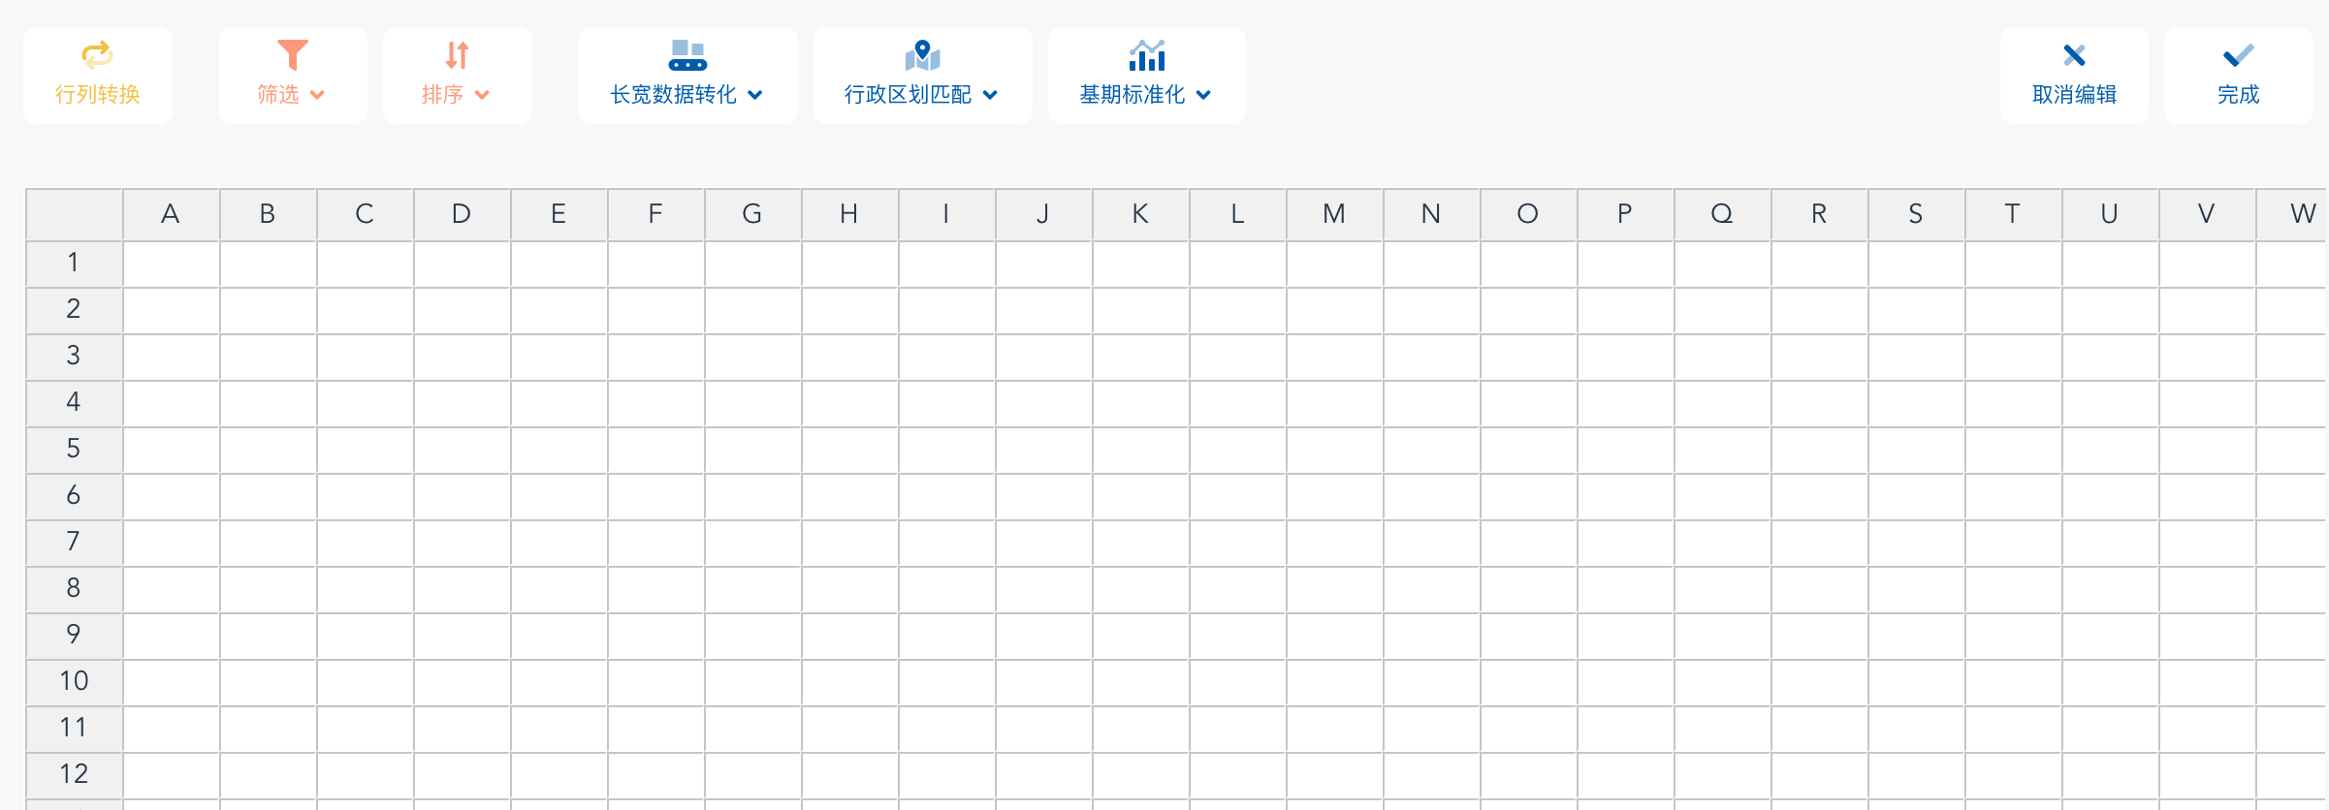Click the 长宽数据转化 conveyor icon
Viewport: 2329px width, 810px height.
pyautogui.click(x=687, y=55)
